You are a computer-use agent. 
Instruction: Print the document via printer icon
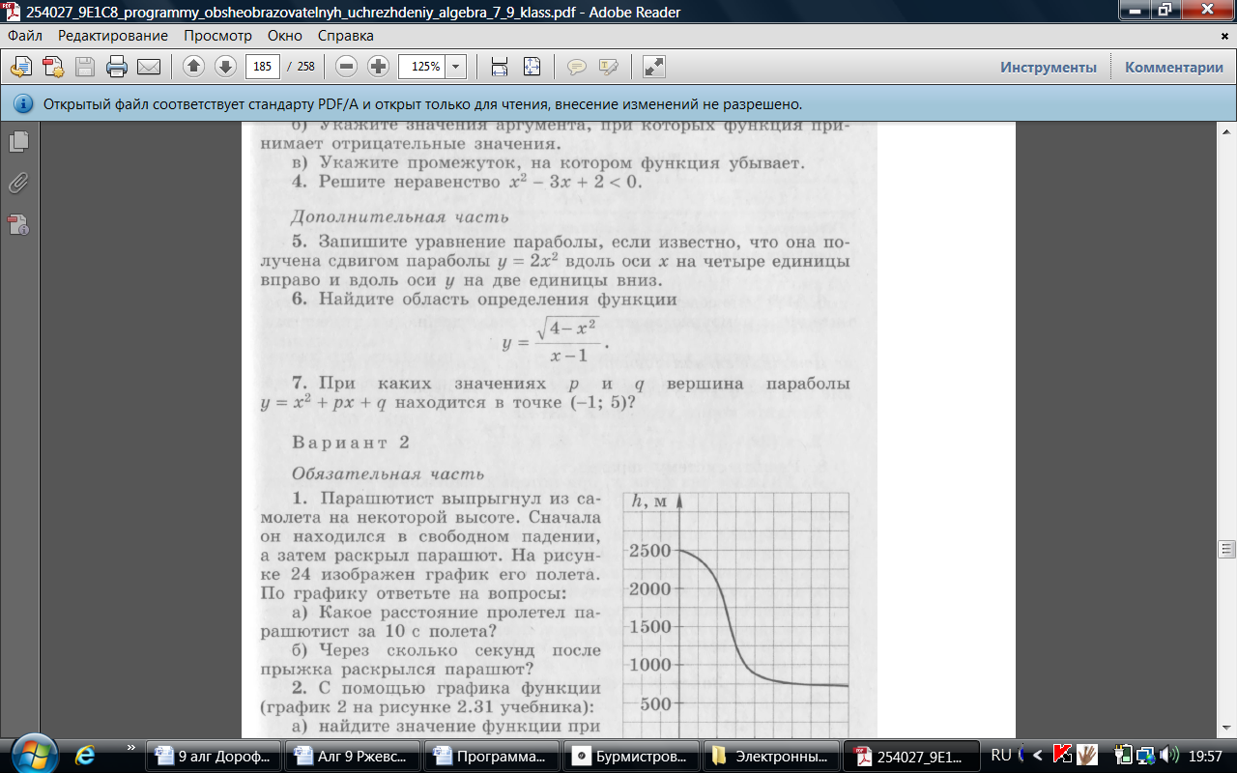click(117, 67)
